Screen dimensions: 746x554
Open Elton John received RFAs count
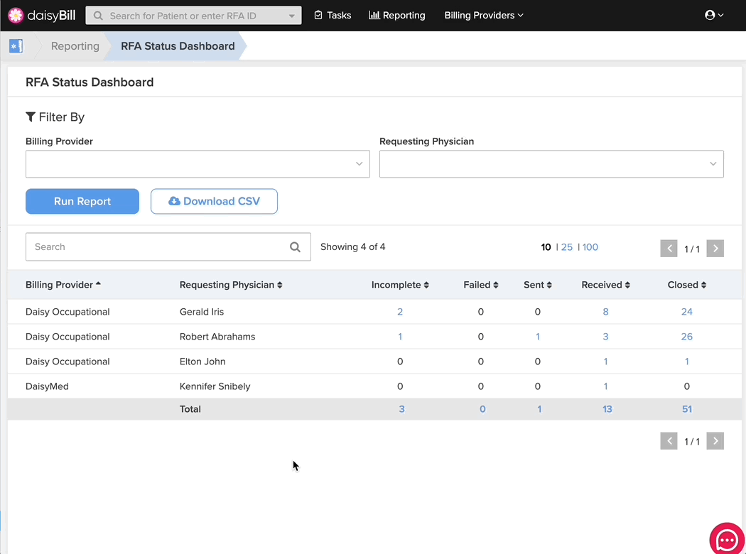click(x=605, y=362)
